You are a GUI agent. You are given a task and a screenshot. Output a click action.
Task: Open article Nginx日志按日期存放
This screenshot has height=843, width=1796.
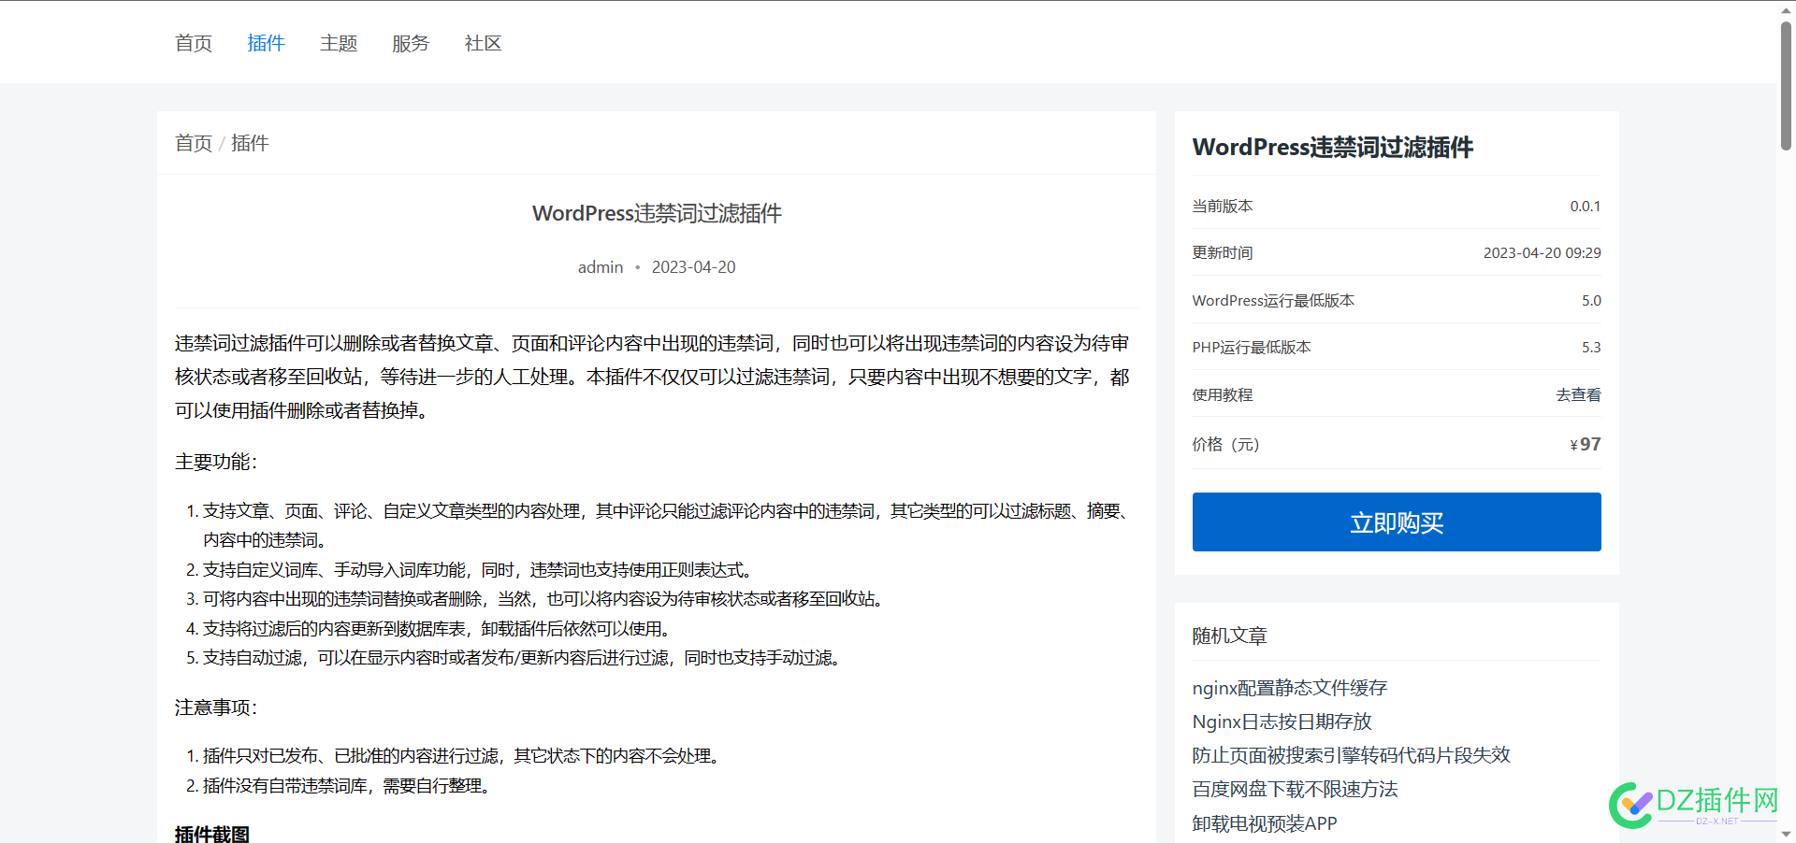pos(1282,722)
